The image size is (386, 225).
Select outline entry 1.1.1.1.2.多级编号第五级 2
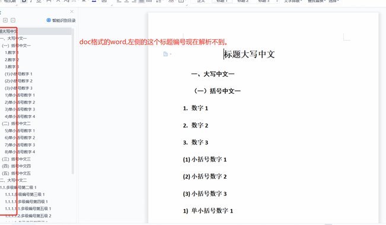[x=28, y=216]
